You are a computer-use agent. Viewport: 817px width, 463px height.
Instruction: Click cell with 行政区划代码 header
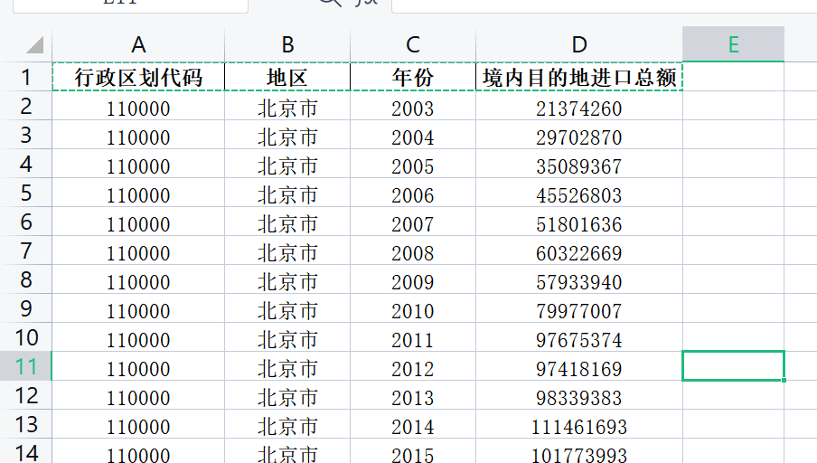[138, 77]
